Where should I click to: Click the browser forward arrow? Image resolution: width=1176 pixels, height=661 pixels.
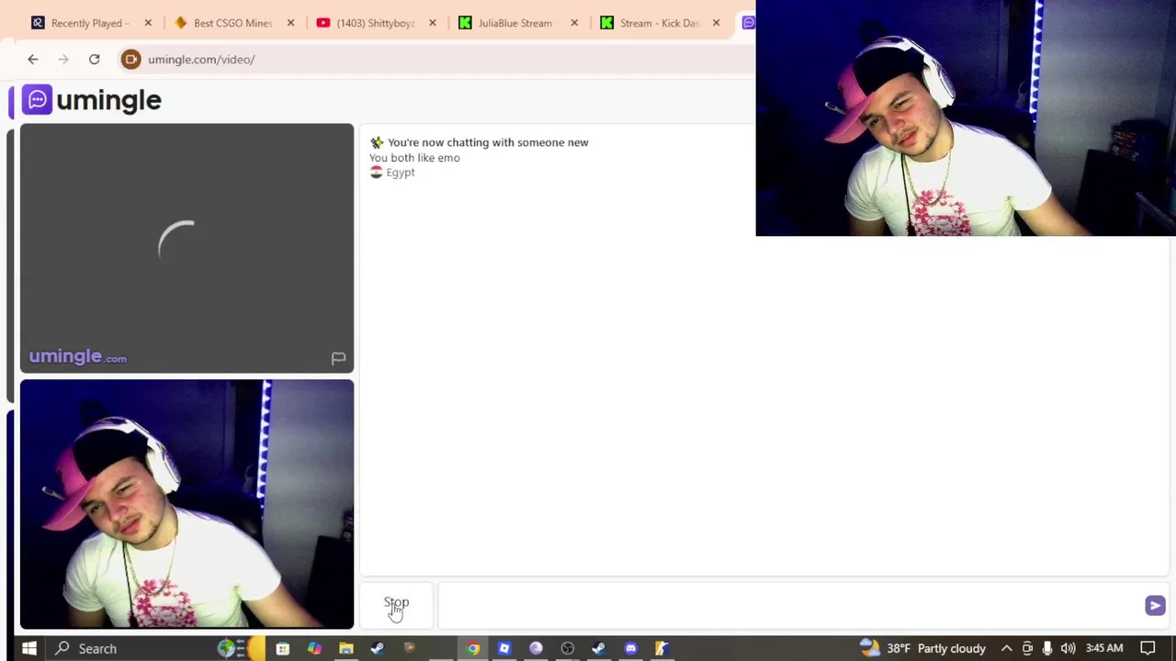pyautogui.click(x=63, y=60)
